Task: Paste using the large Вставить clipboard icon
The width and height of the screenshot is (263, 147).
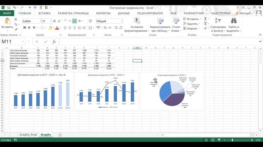Action: coord(7,21)
